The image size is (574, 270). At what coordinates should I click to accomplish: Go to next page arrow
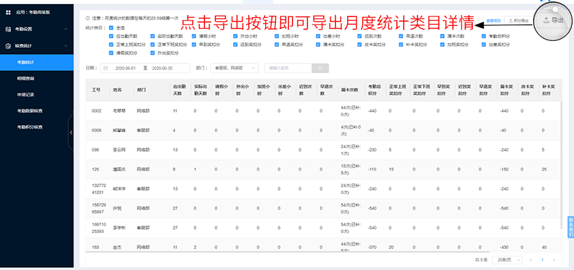pyautogui.click(x=554, y=260)
